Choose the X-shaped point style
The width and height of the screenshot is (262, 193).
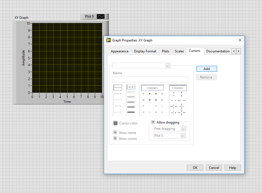click(143, 112)
